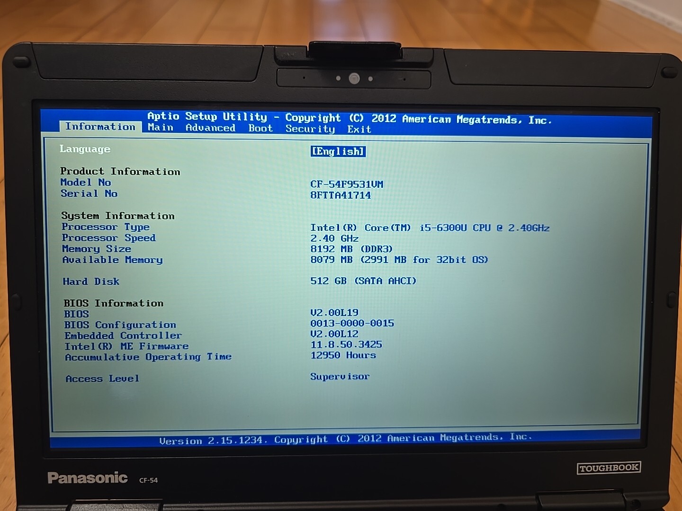Click the Memory Size label

[x=97, y=248]
